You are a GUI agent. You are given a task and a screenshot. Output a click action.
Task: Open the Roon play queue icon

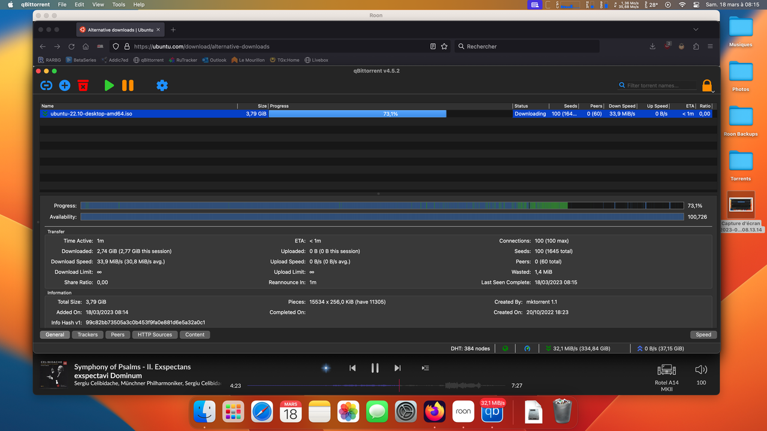[425, 368]
